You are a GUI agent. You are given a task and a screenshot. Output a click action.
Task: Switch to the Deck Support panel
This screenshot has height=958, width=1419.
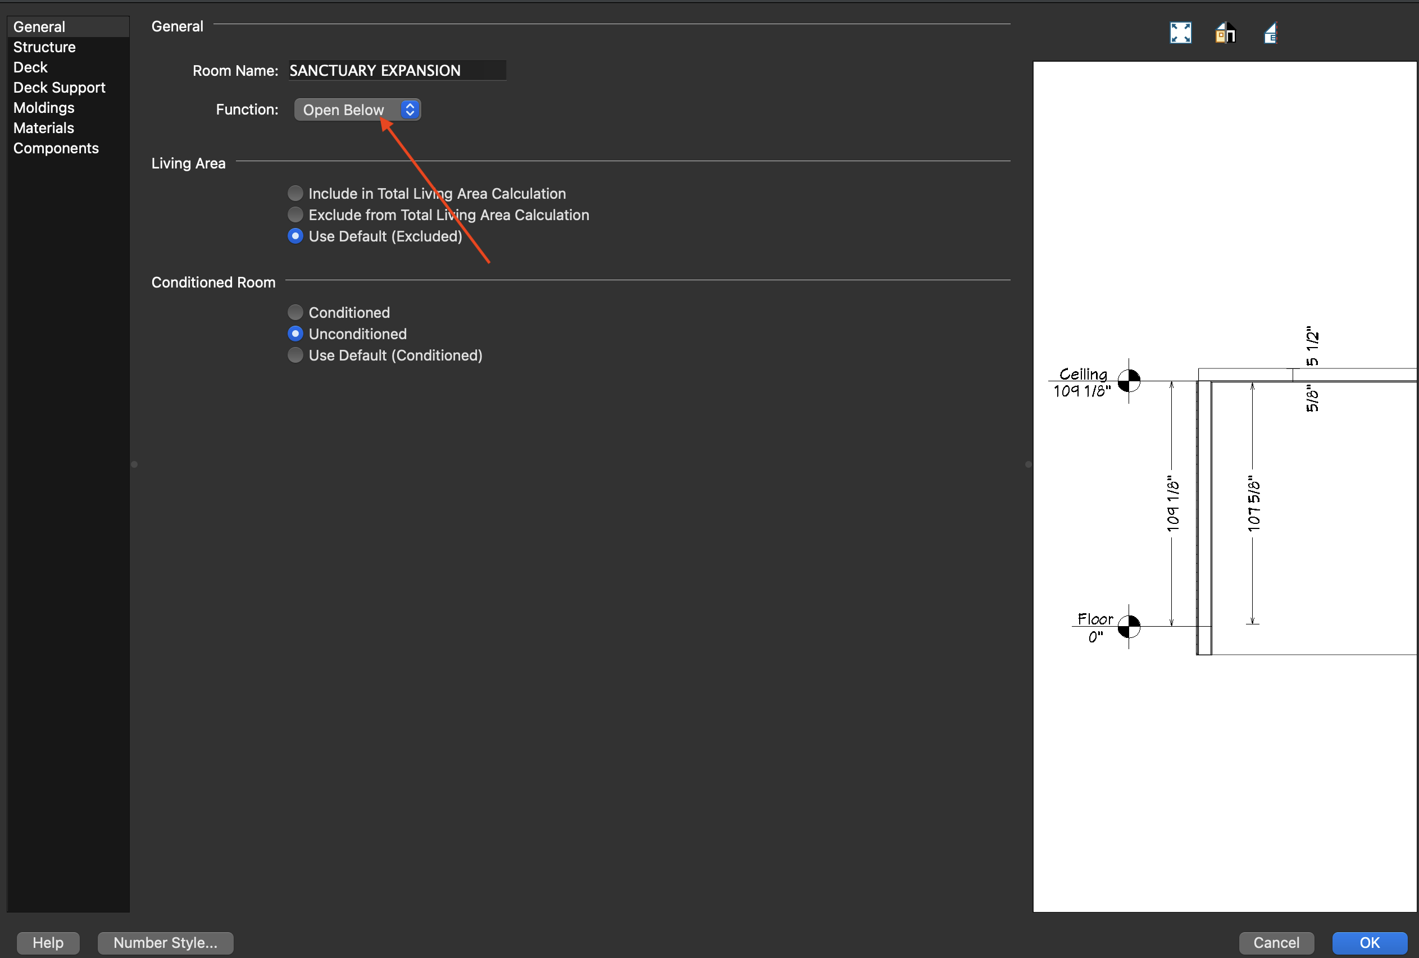click(x=59, y=87)
